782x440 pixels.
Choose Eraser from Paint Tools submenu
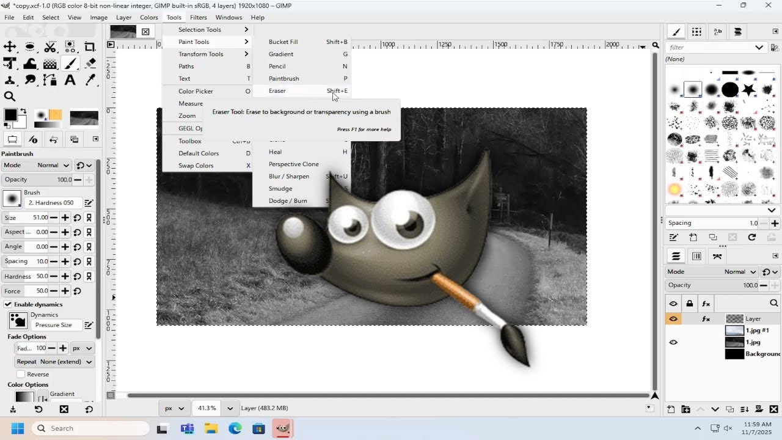point(302,90)
